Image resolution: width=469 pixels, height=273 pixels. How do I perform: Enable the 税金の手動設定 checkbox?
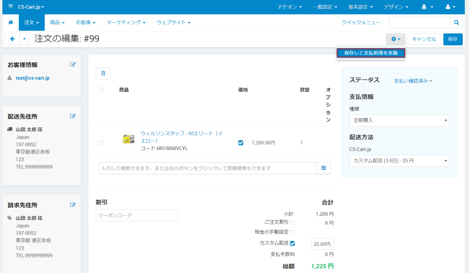(293, 232)
